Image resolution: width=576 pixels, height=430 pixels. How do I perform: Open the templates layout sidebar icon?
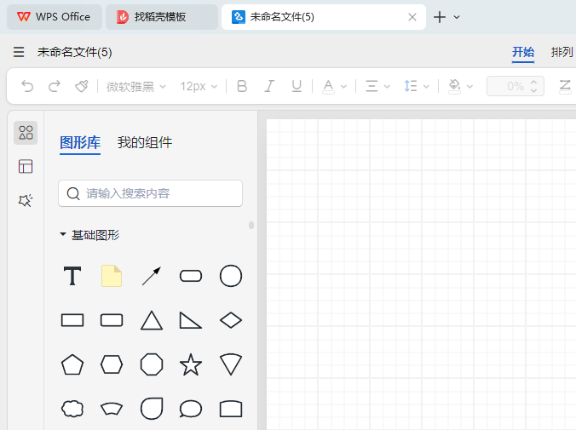click(x=26, y=166)
